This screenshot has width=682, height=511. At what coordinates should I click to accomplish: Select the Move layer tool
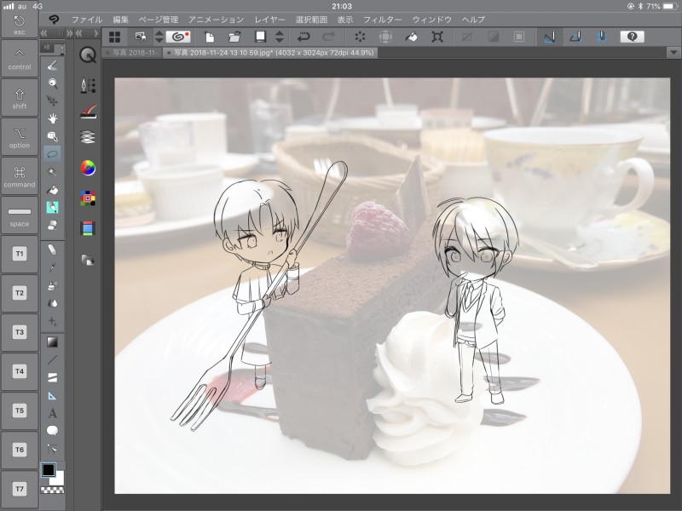coord(53,100)
